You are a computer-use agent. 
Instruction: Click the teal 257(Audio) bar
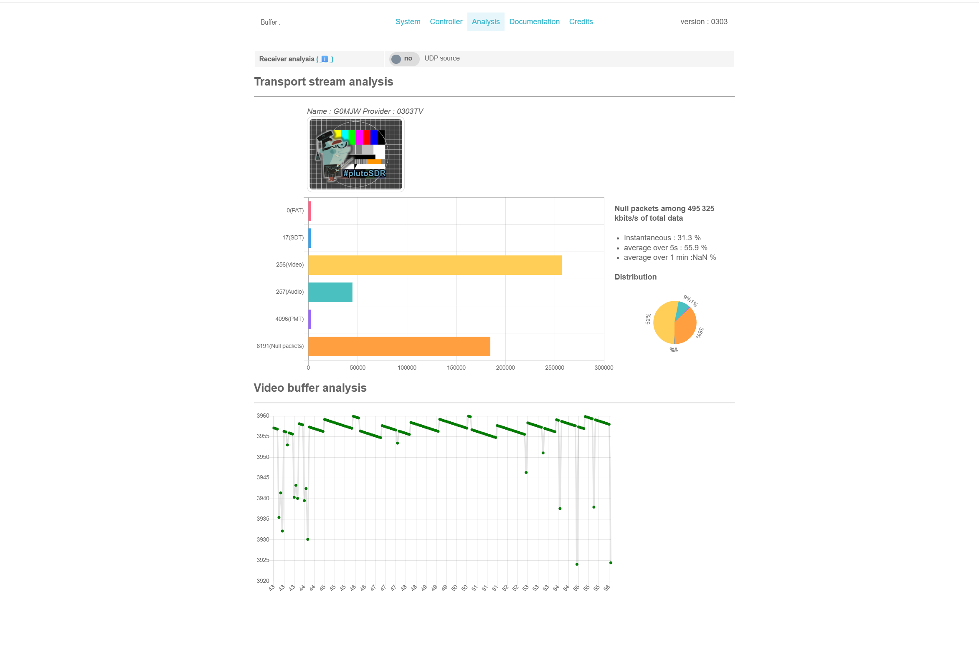tap(330, 292)
